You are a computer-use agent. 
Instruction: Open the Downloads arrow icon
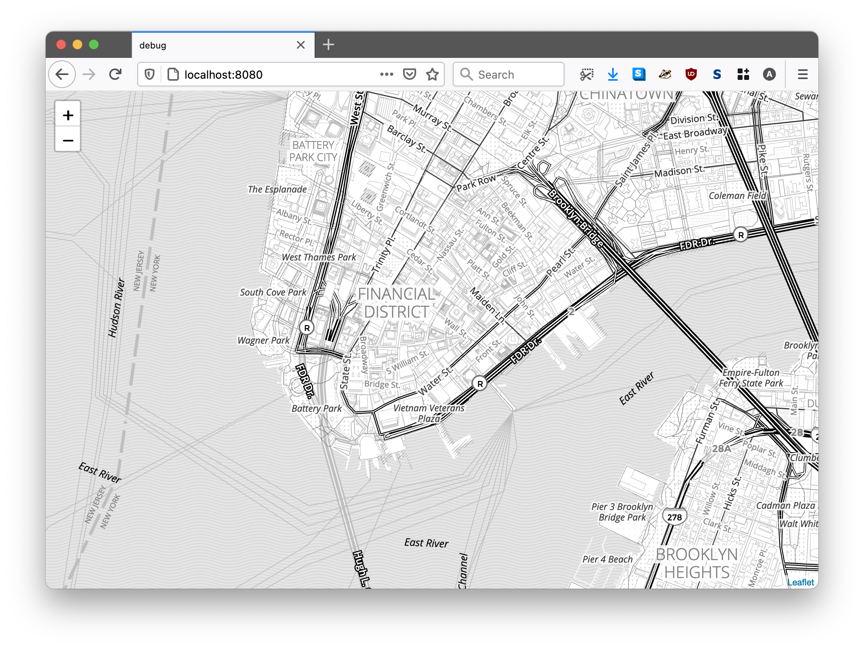pyautogui.click(x=613, y=75)
